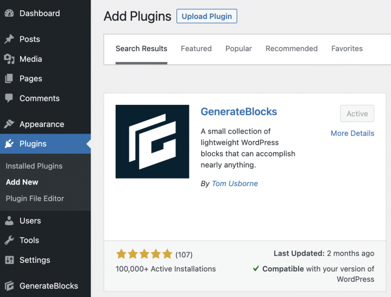Image resolution: width=391 pixels, height=297 pixels.
Task: Click the Users person icon
Action: [x=9, y=221]
